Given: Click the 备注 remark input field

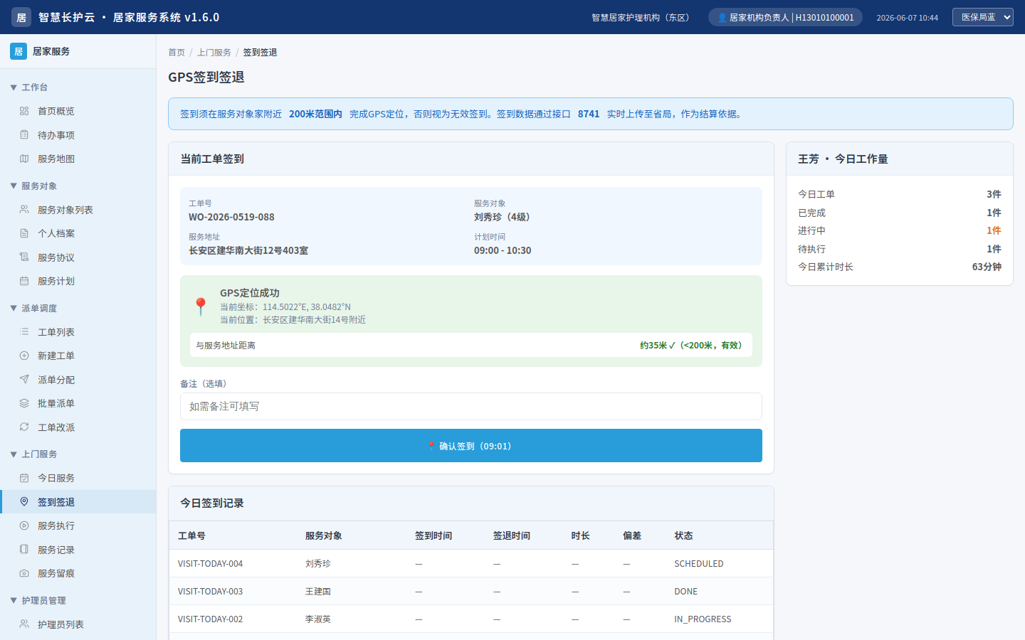Looking at the screenshot, I should click(471, 407).
